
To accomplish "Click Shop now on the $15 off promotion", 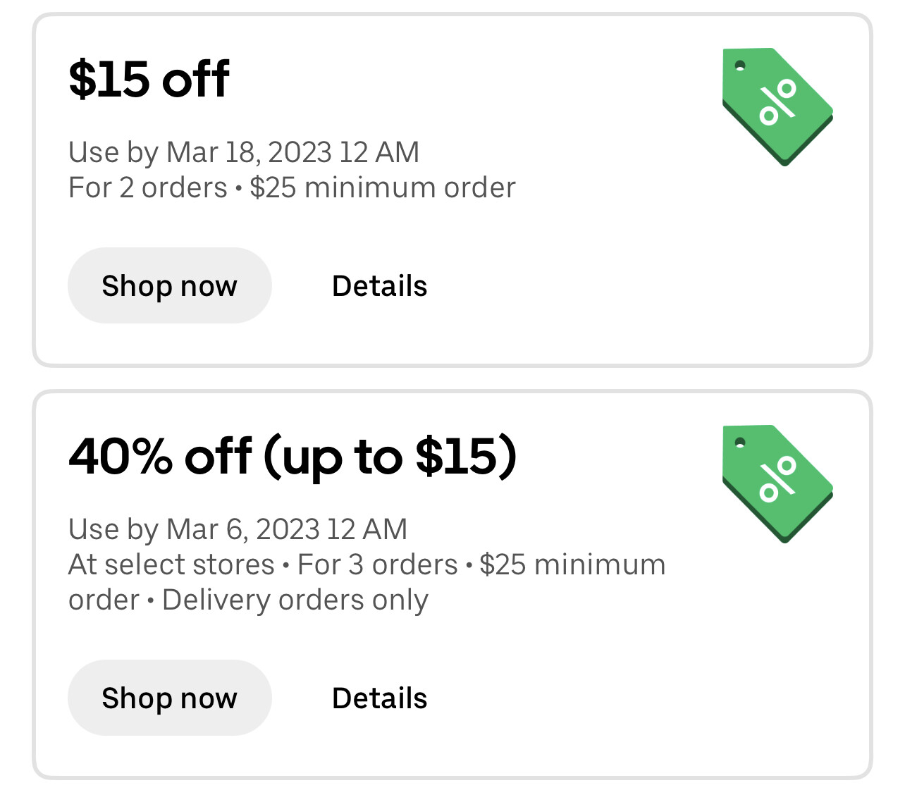I will point(170,285).
